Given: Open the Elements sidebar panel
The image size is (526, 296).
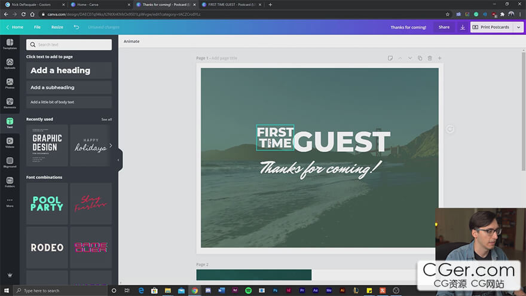Looking at the screenshot, I should [x=10, y=103].
